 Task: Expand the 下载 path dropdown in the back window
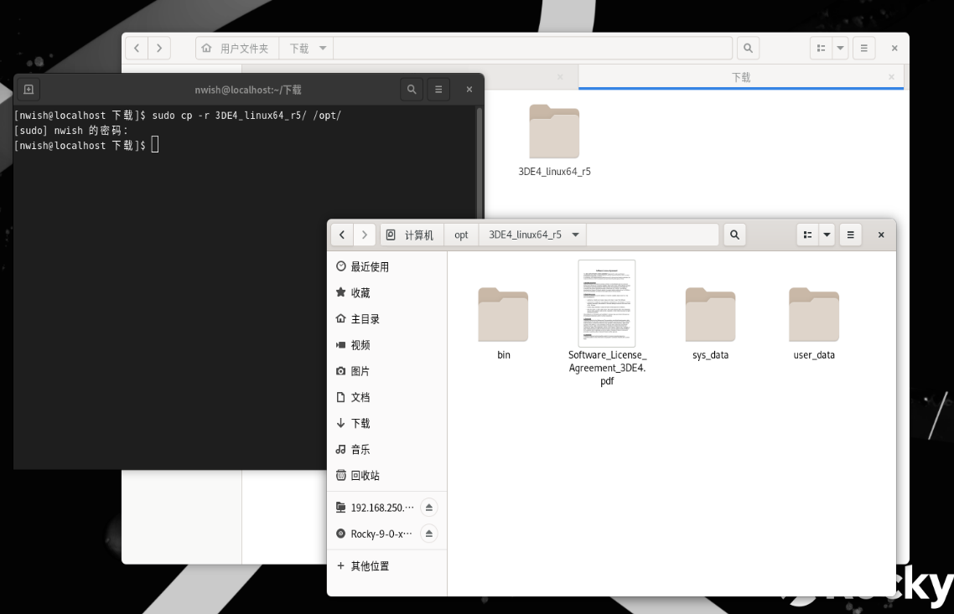[x=323, y=49]
